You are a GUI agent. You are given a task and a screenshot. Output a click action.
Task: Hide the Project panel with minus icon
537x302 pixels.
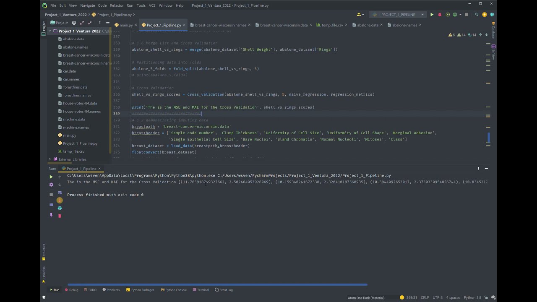108,23
